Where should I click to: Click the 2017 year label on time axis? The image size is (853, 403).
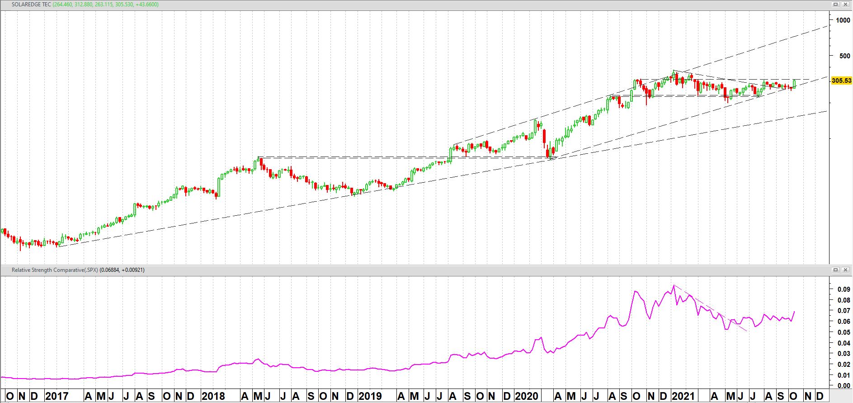[x=57, y=397]
